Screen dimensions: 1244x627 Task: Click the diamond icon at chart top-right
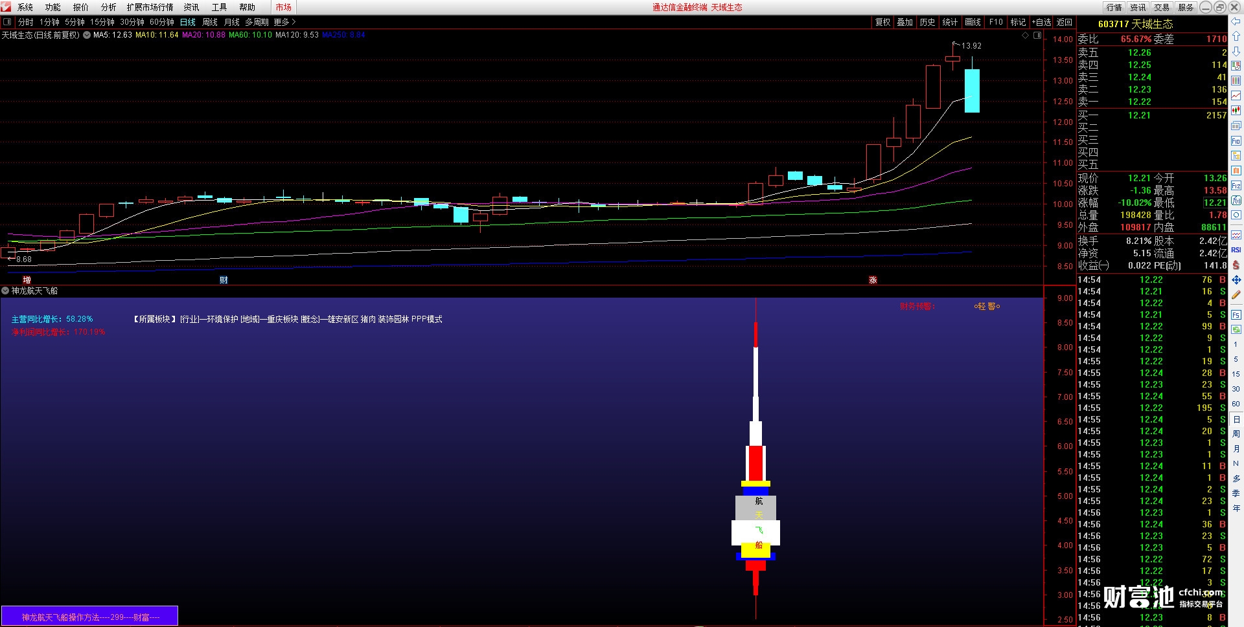[x=1025, y=36]
